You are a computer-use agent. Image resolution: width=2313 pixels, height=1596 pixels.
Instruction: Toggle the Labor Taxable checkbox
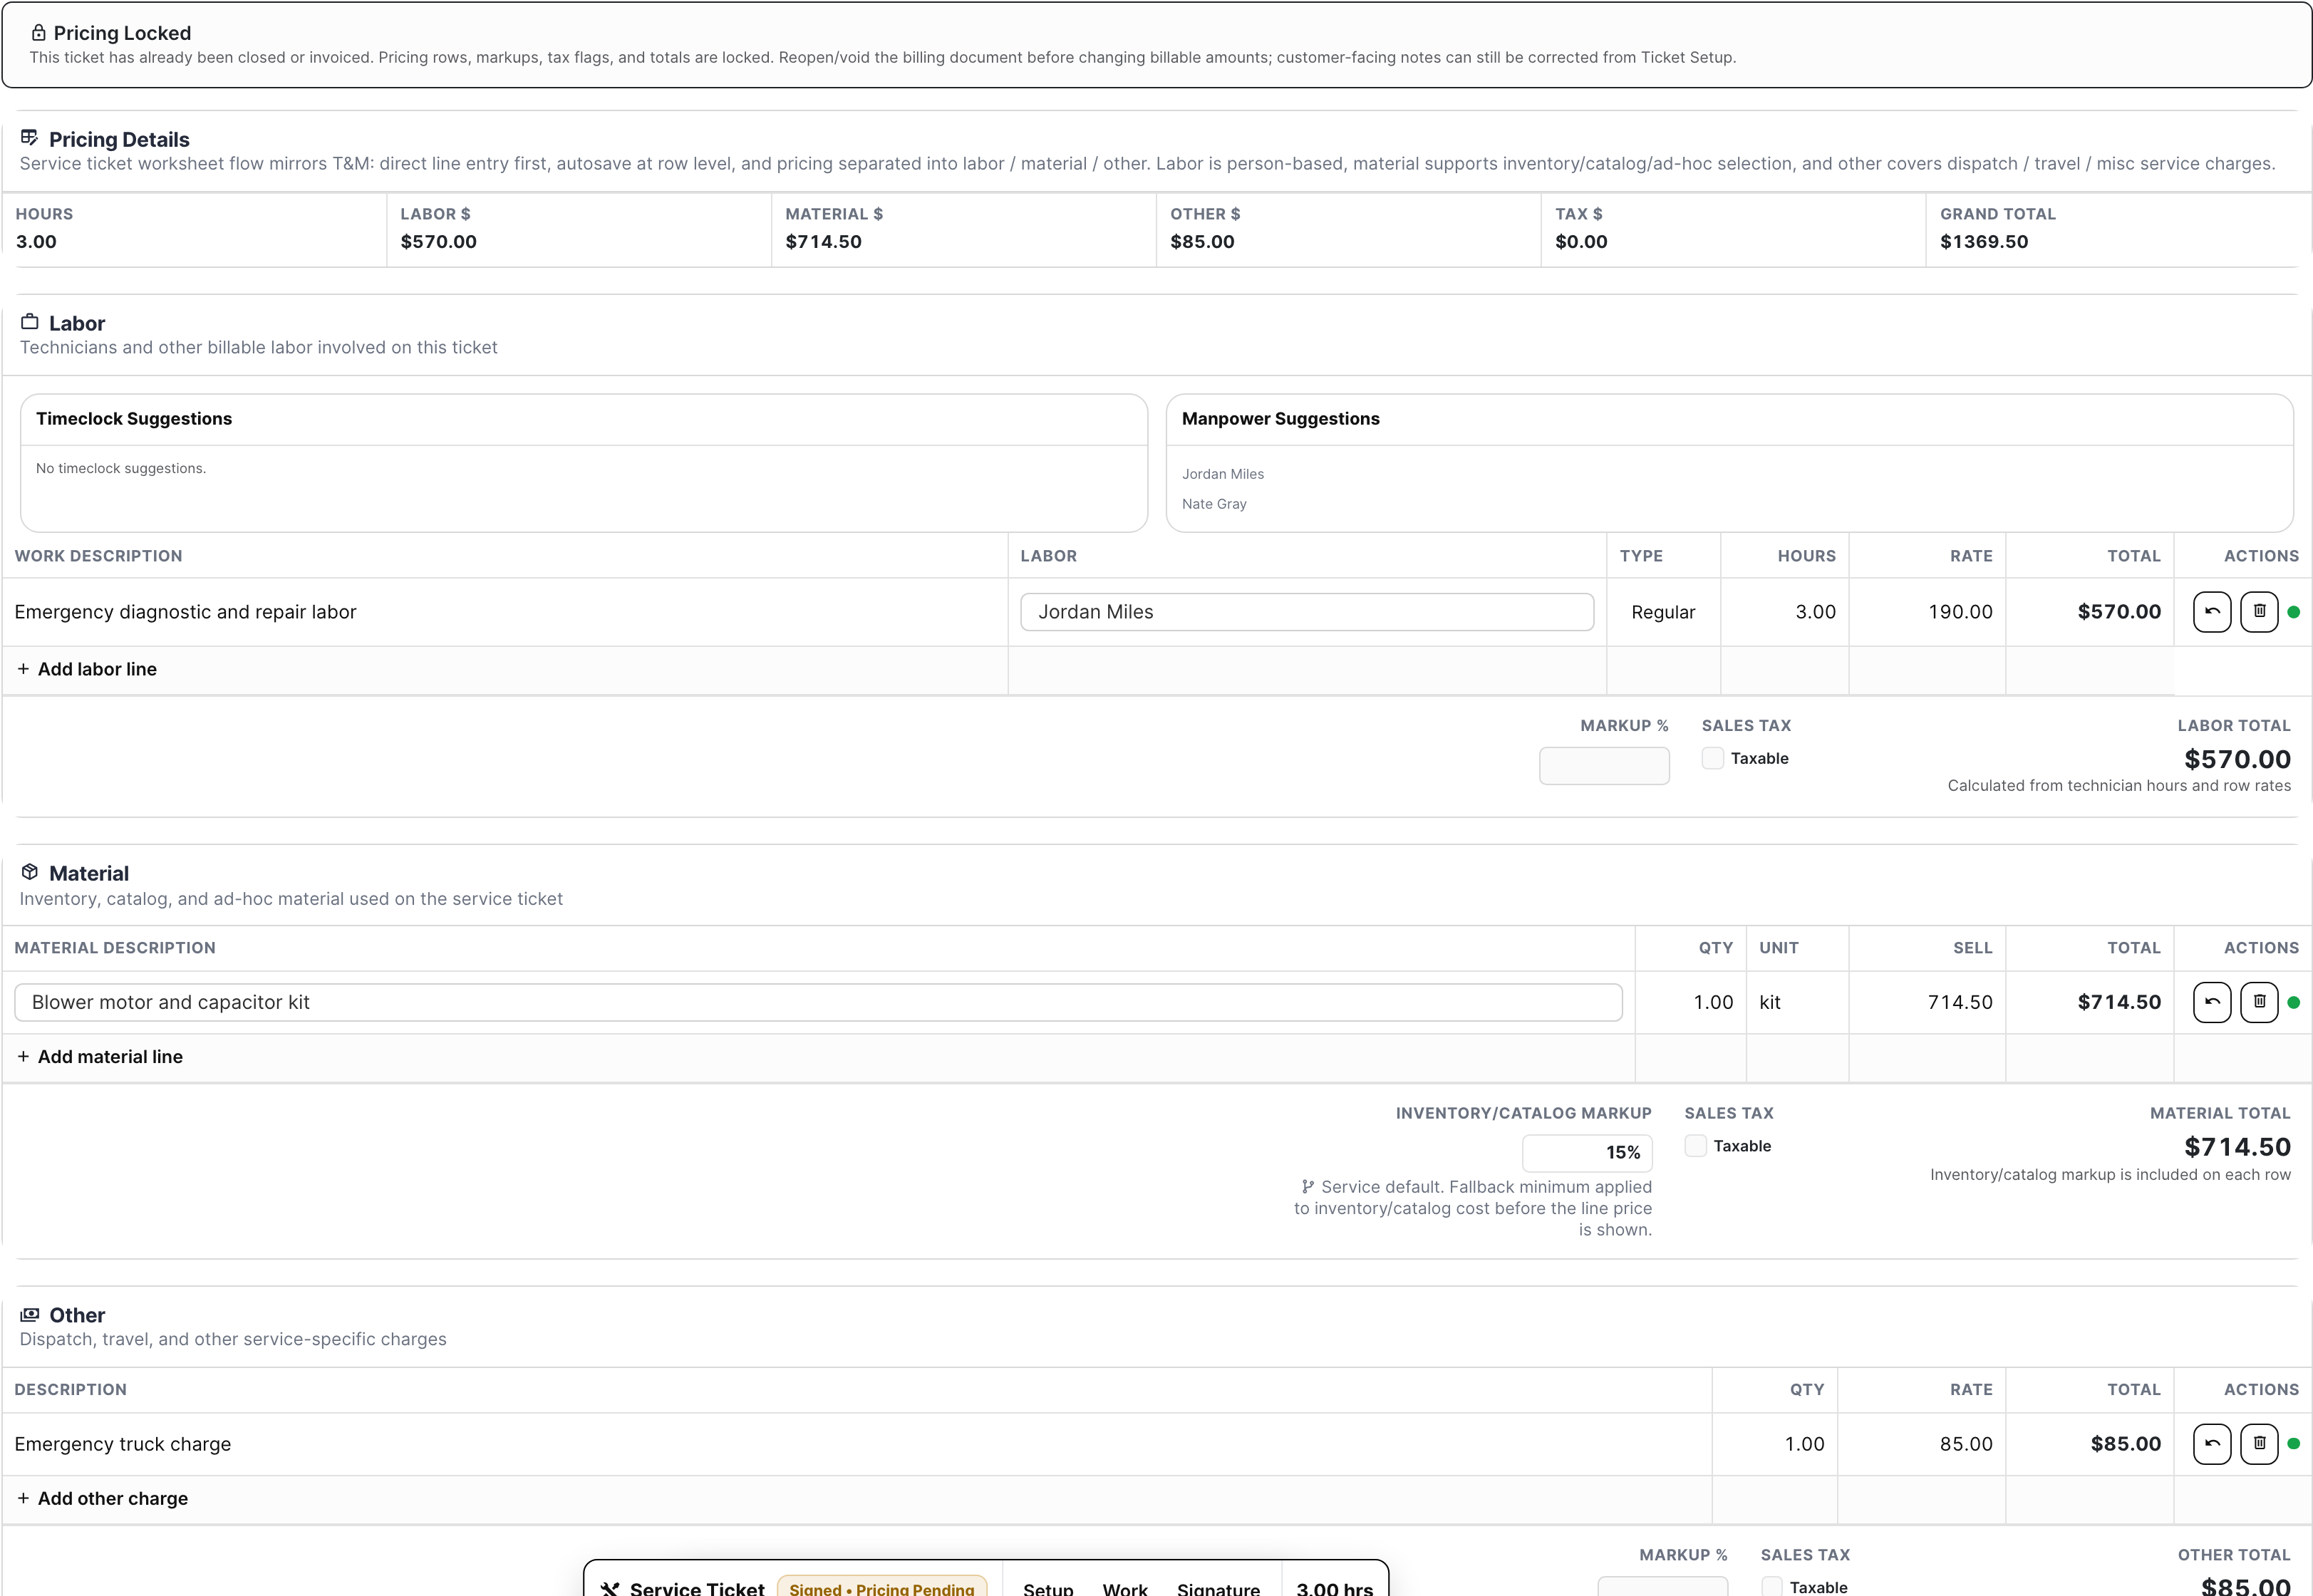[1713, 758]
